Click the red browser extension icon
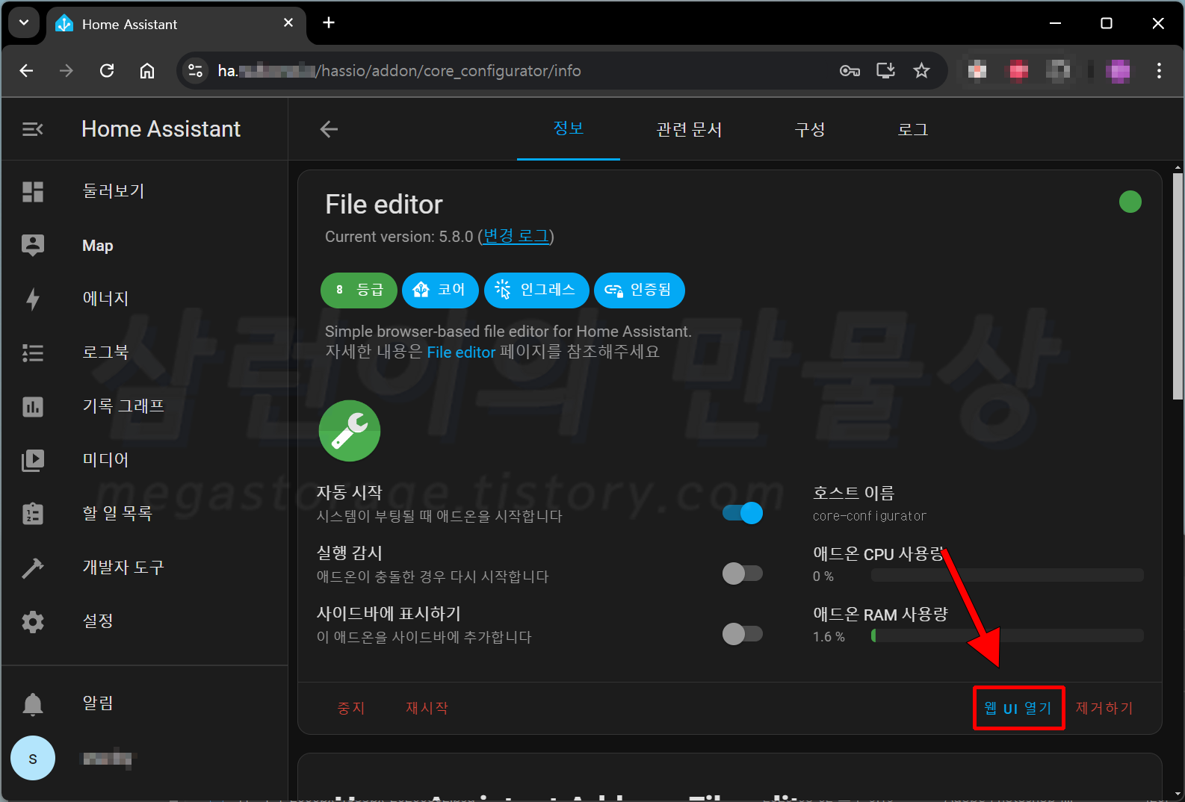This screenshot has width=1185, height=802. coord(1018,71)
